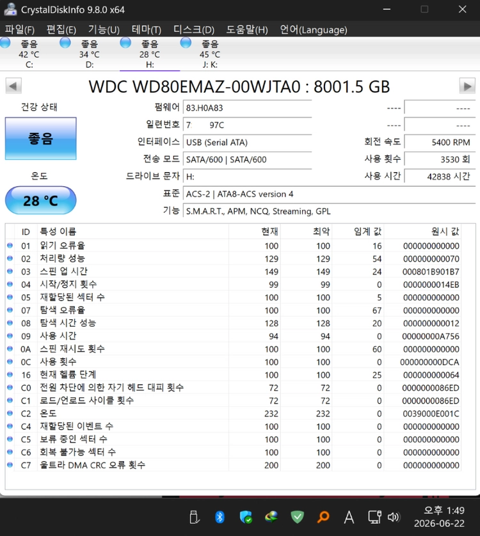Select the 읽기 오류율 attribute row

click(234, 246)
